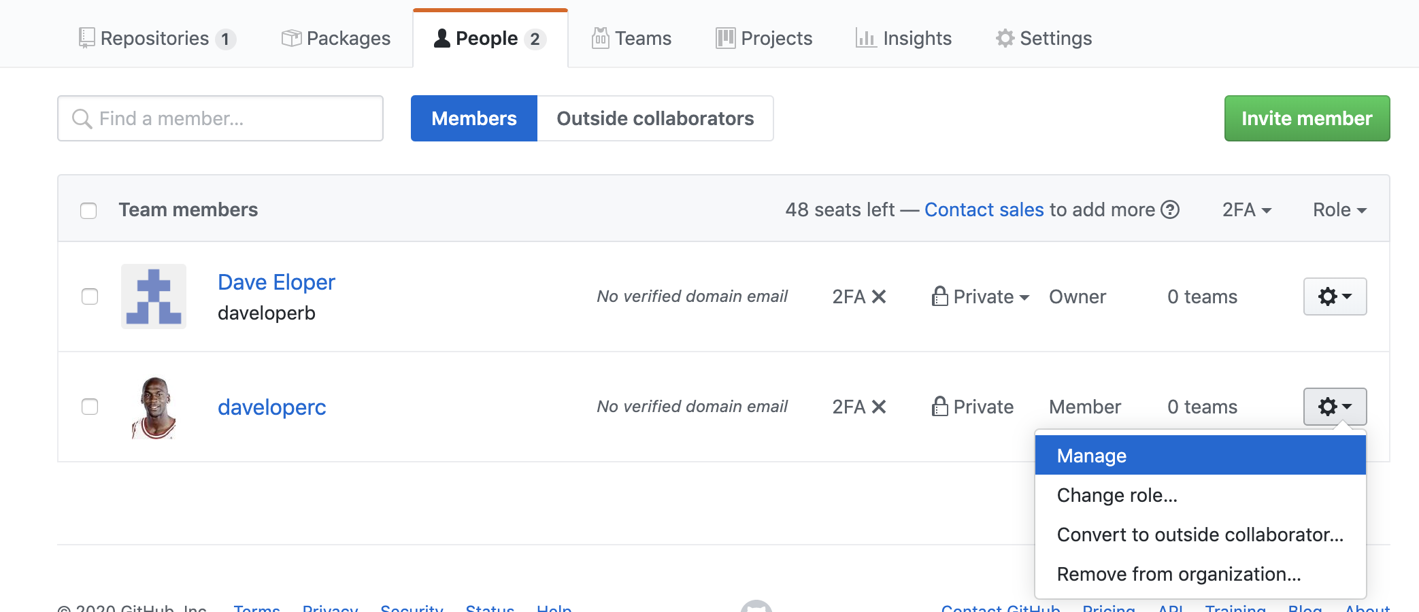Click the Insights graph icon
Viewport: 1419px width, 612px height.
(x=865, y=38)
